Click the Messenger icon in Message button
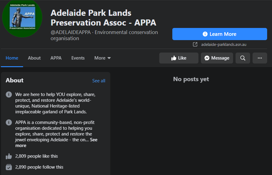 pos(207,58)
